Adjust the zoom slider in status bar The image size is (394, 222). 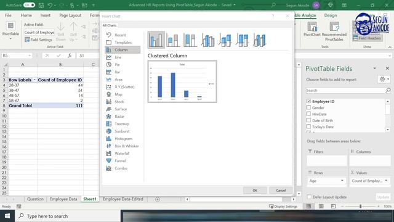click(360, 207)
